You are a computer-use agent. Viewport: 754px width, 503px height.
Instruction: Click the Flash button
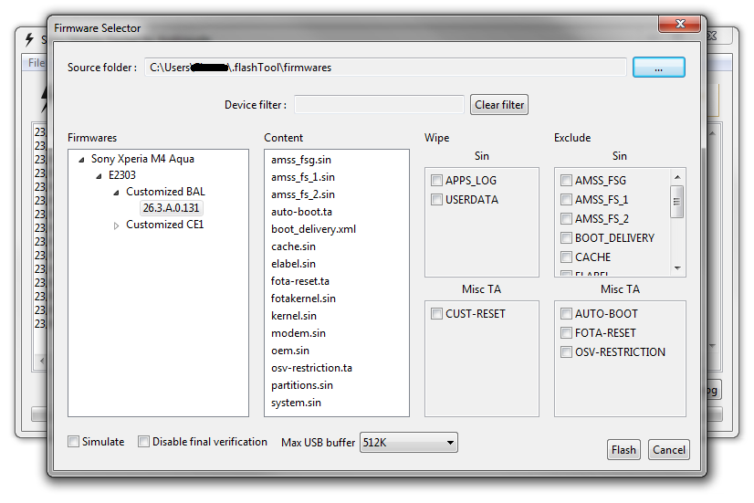click(x=623, y=450)
